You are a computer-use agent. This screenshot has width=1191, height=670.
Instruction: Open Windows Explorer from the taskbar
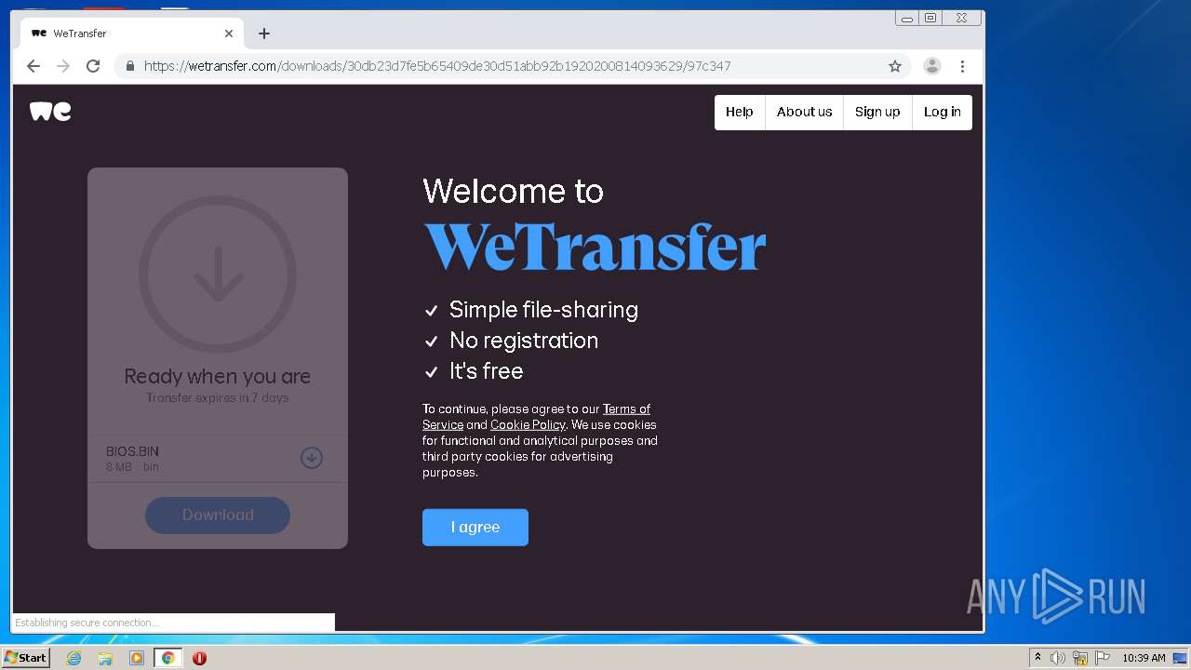coord(105,658)
